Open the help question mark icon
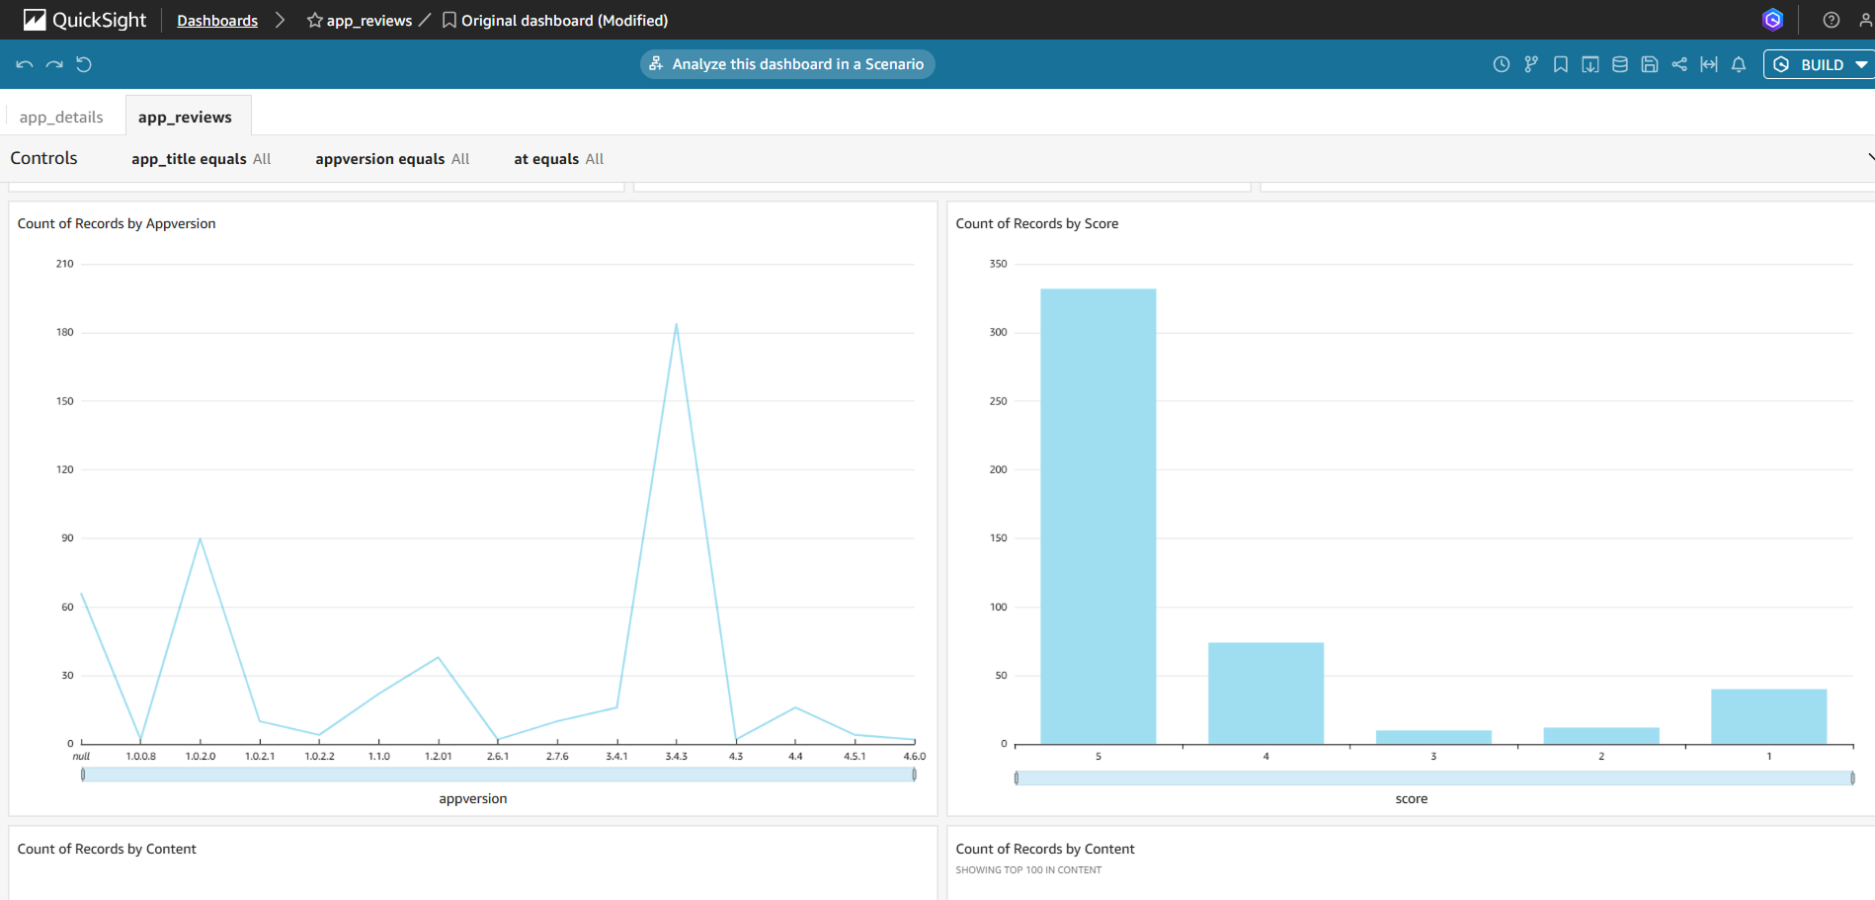 pos(1831,20)
